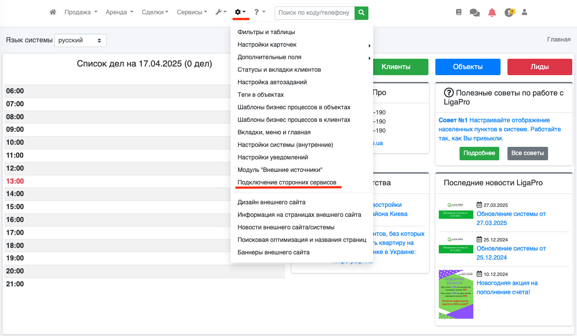Expand the Продажа dropdown menu
577x336 pixels.
click(x=81, y=13)
